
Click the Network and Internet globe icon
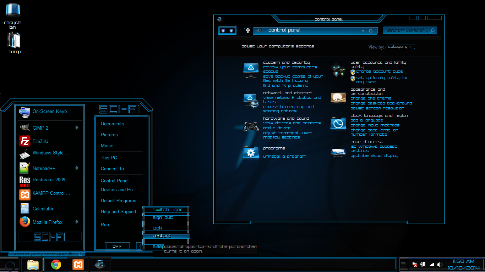point(251,101)
